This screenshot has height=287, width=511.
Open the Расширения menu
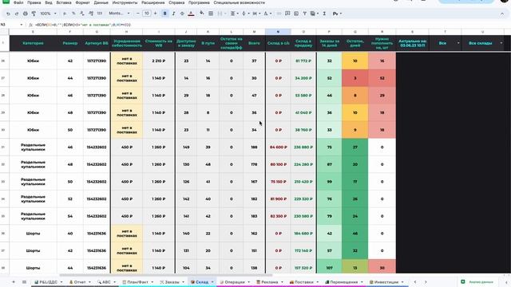153,2
